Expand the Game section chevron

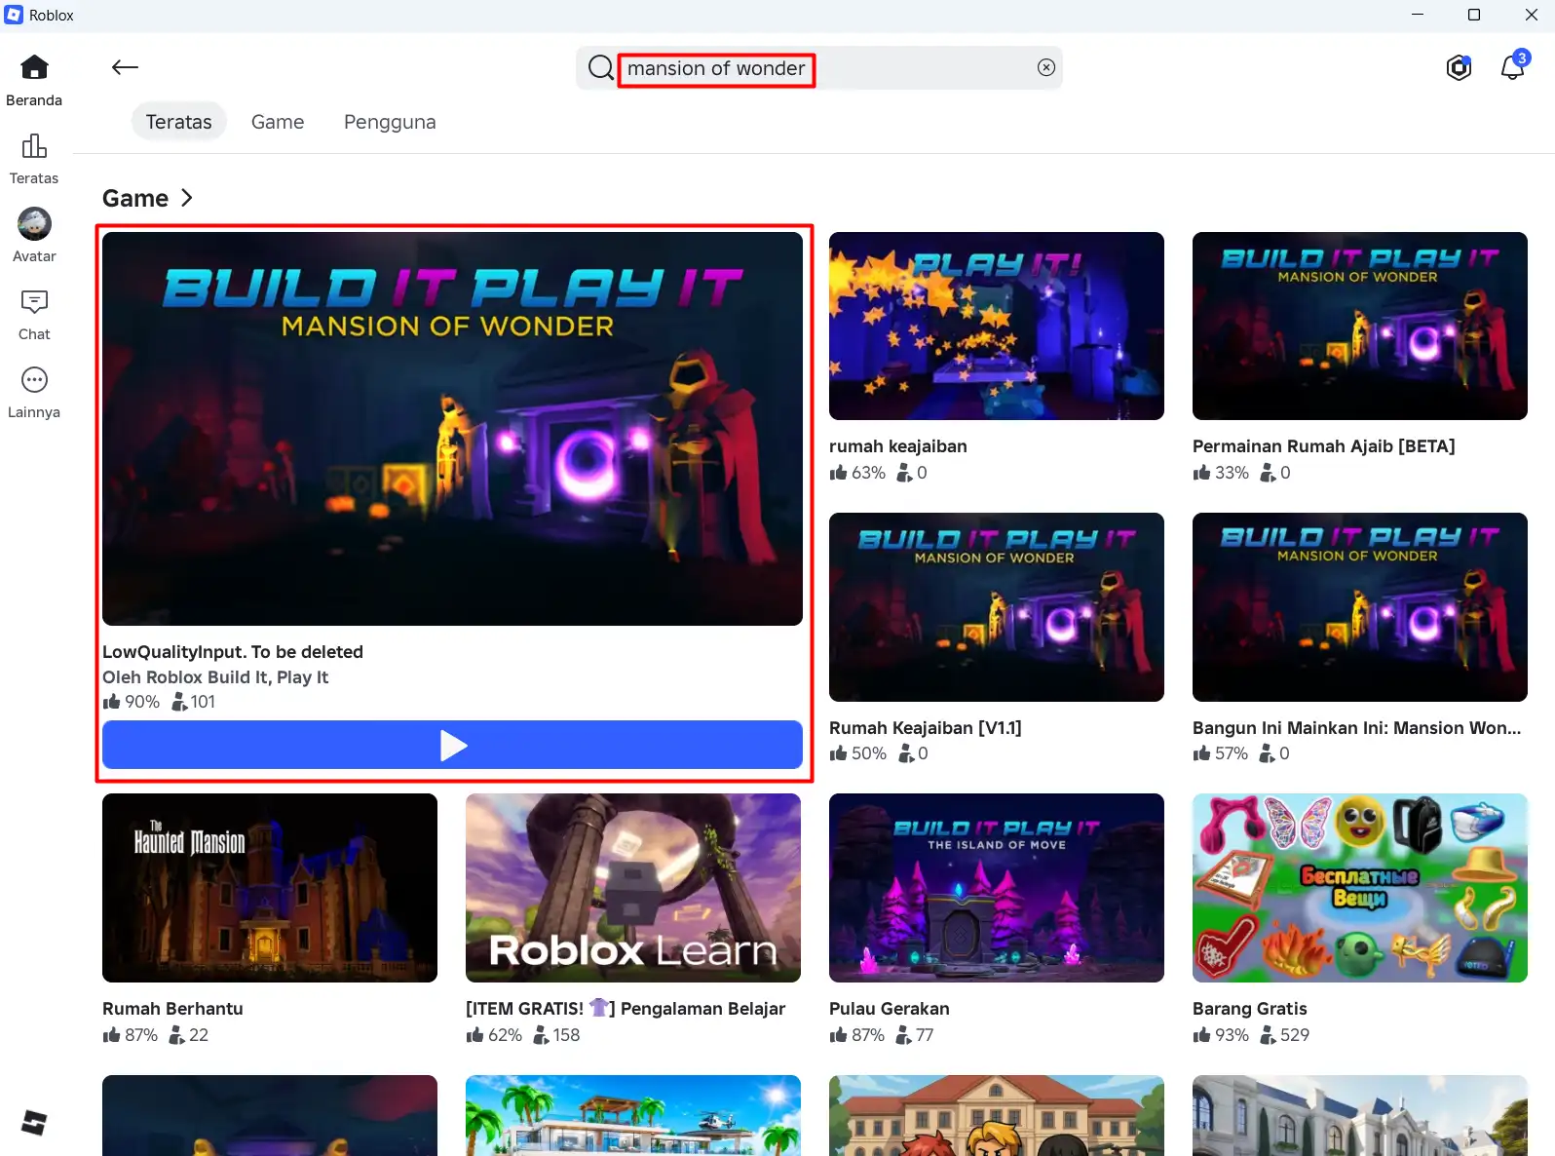pyautogui.click(x=187, y=198)
